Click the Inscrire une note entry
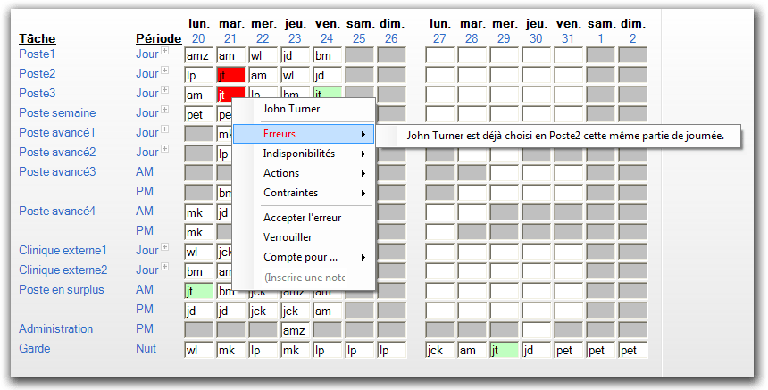Viewport: 768px width, 390px height. click(x=304, y=278)
